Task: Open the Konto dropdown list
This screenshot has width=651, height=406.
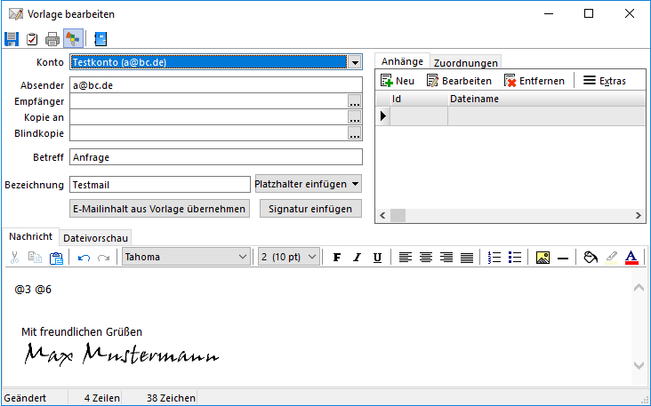Action: pyautogui.click(x=355, y=63)
